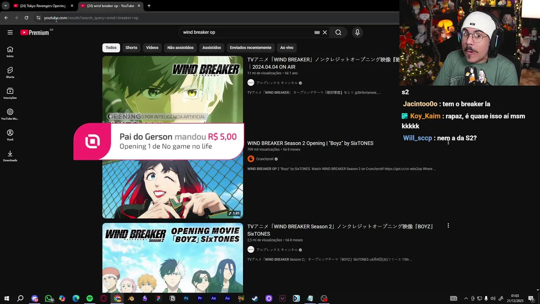This screenshot has height=304, width=540.
Task: Open Adobe Audition from the taskbar
Action: [227, 299]
